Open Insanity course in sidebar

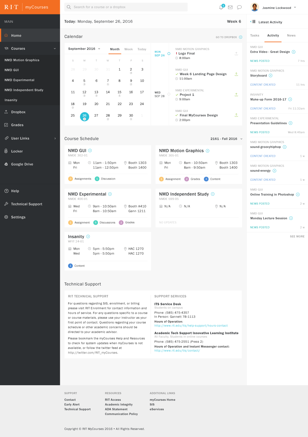click(x=11, y=100)
